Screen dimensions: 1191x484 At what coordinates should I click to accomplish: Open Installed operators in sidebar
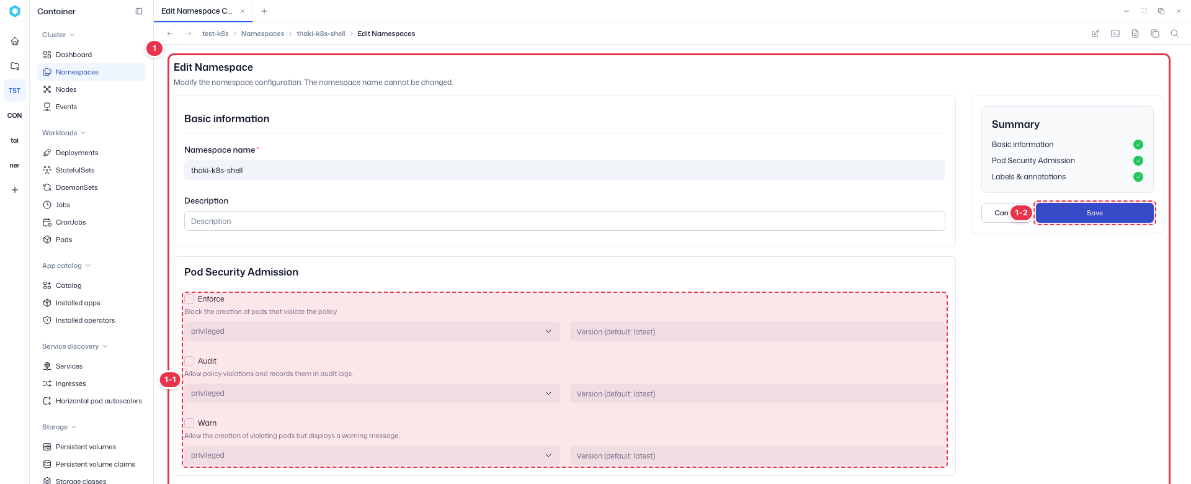click(91, 320)
